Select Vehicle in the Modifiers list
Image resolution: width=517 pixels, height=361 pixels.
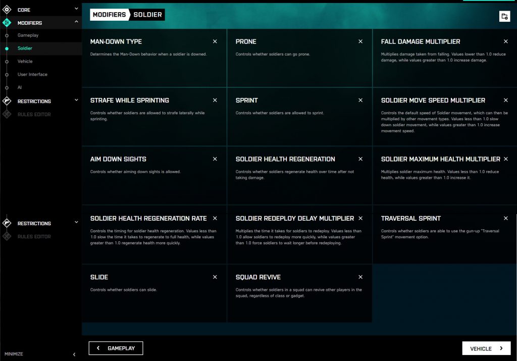25,62
